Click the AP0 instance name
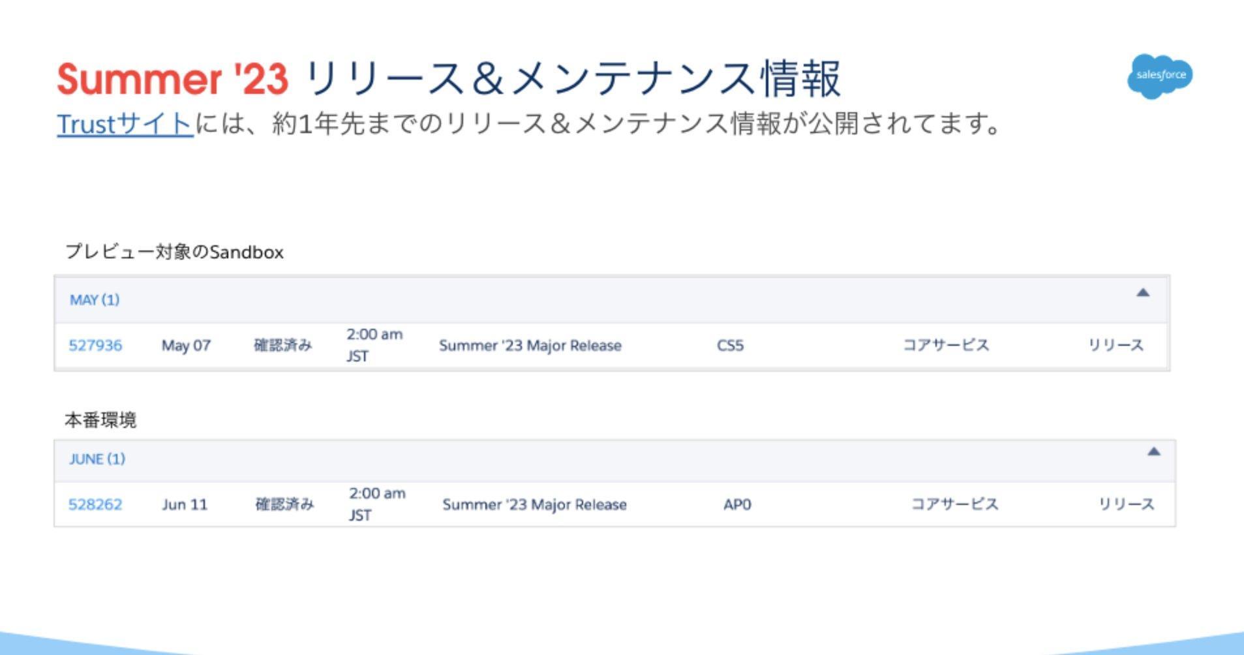 pos(737,504)
